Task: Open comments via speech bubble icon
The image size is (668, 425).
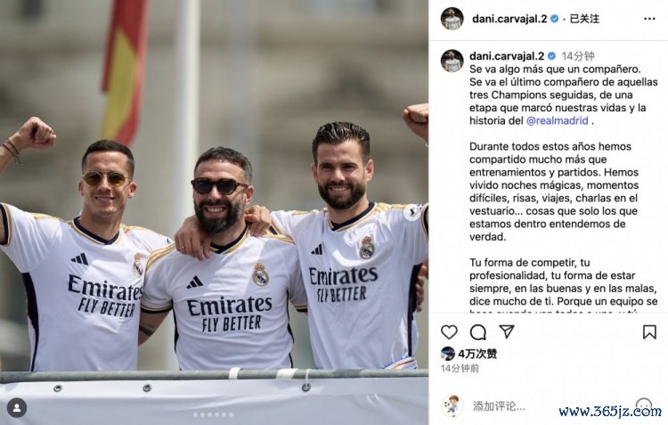Action: [478, 331]
